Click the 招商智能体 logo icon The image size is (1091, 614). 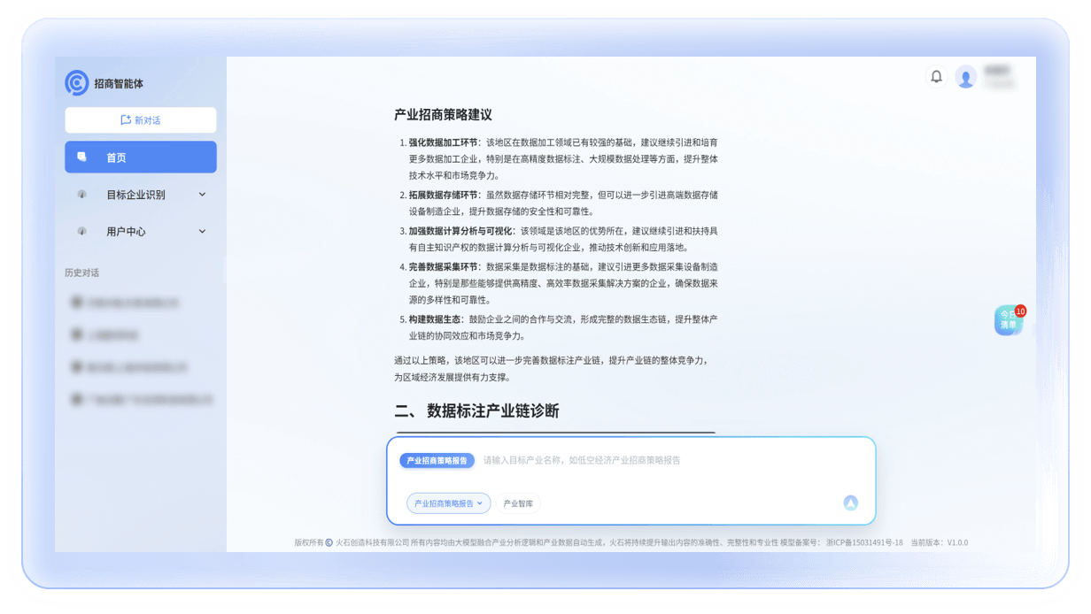tap(77, 83)
